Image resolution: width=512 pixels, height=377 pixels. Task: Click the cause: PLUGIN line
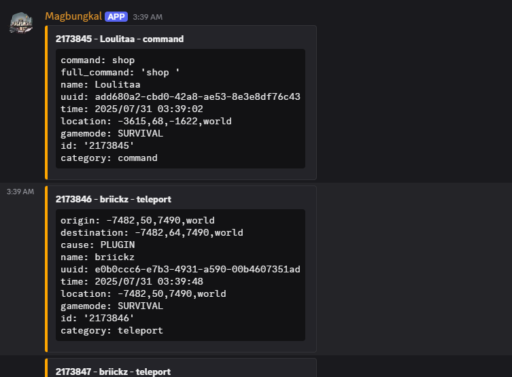(x=97, y=245)
